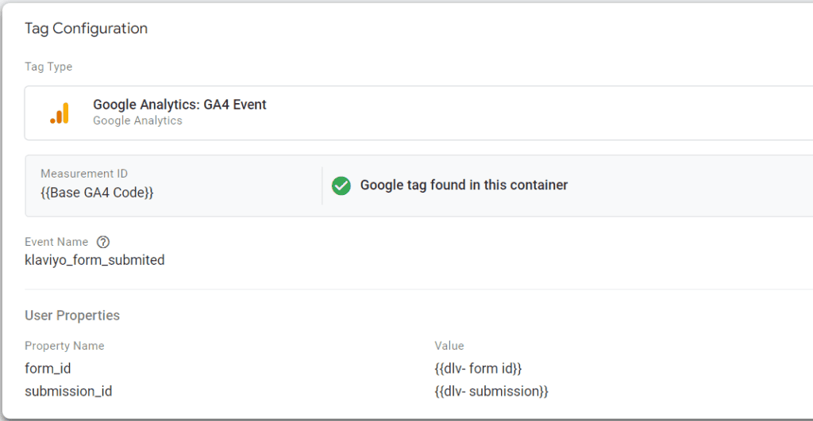The height and width of the screenshot is (421, 813).
Task: Click the Value column header
Action: coord(449,346)
